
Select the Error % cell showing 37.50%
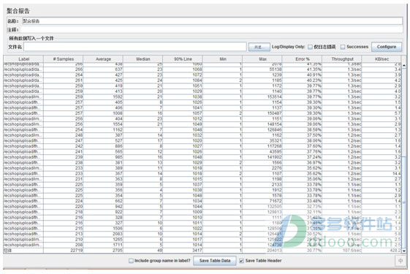(302, 135)
